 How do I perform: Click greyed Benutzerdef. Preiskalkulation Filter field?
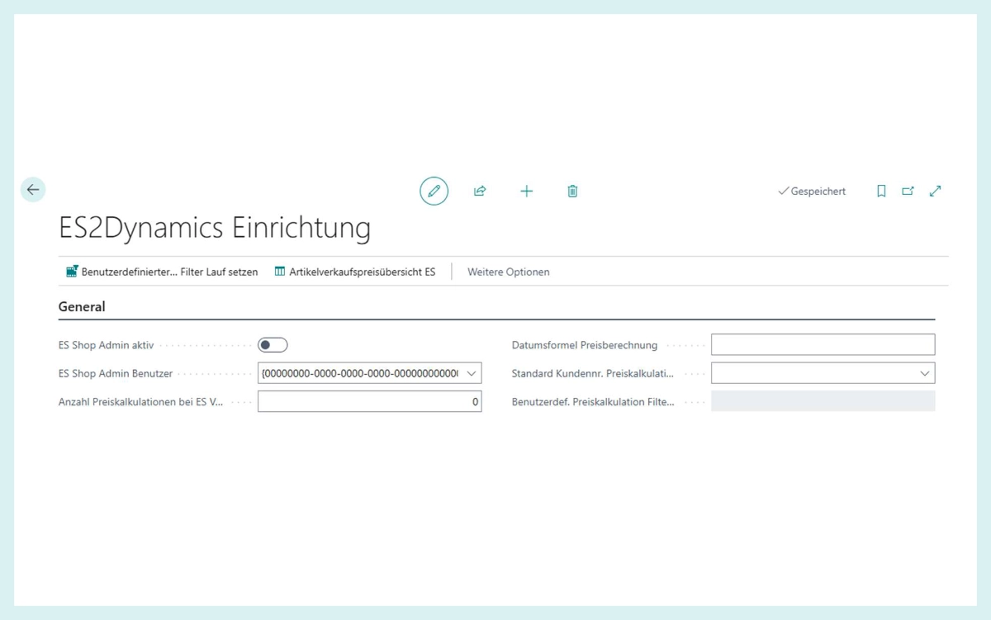point(823,401)
